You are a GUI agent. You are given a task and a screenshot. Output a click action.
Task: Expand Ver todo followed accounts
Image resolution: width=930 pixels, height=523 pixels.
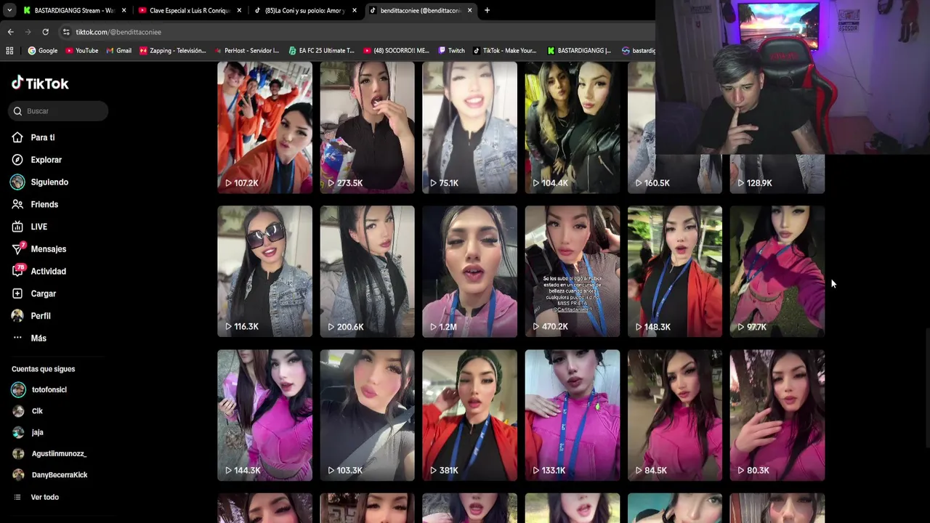pos(36,498)
